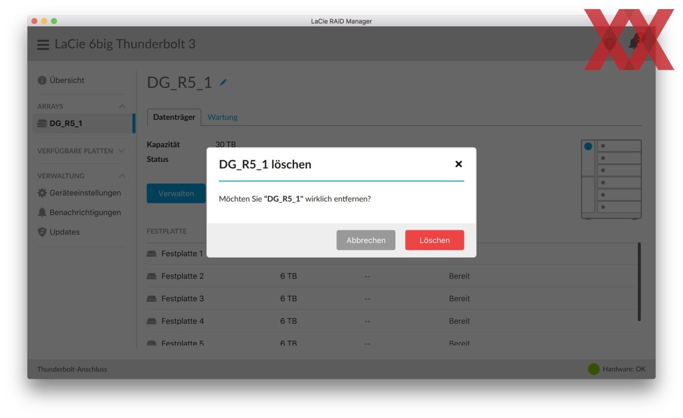Click the drive icon beside Festplatte 2

[x=152, y=276]
